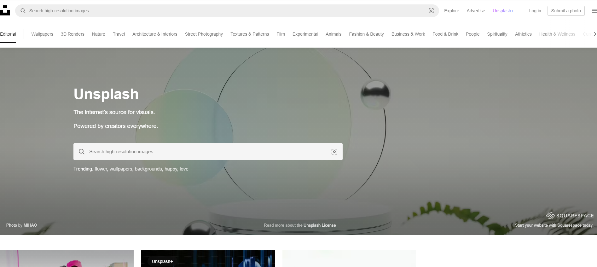Open Textures & Patterns category
This screenshot has width=597, height=267.
pos(250,34)
